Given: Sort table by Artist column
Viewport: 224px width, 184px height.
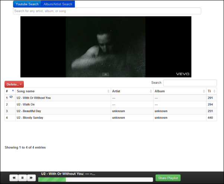Looking at the screenshot, I should point(132,91).
